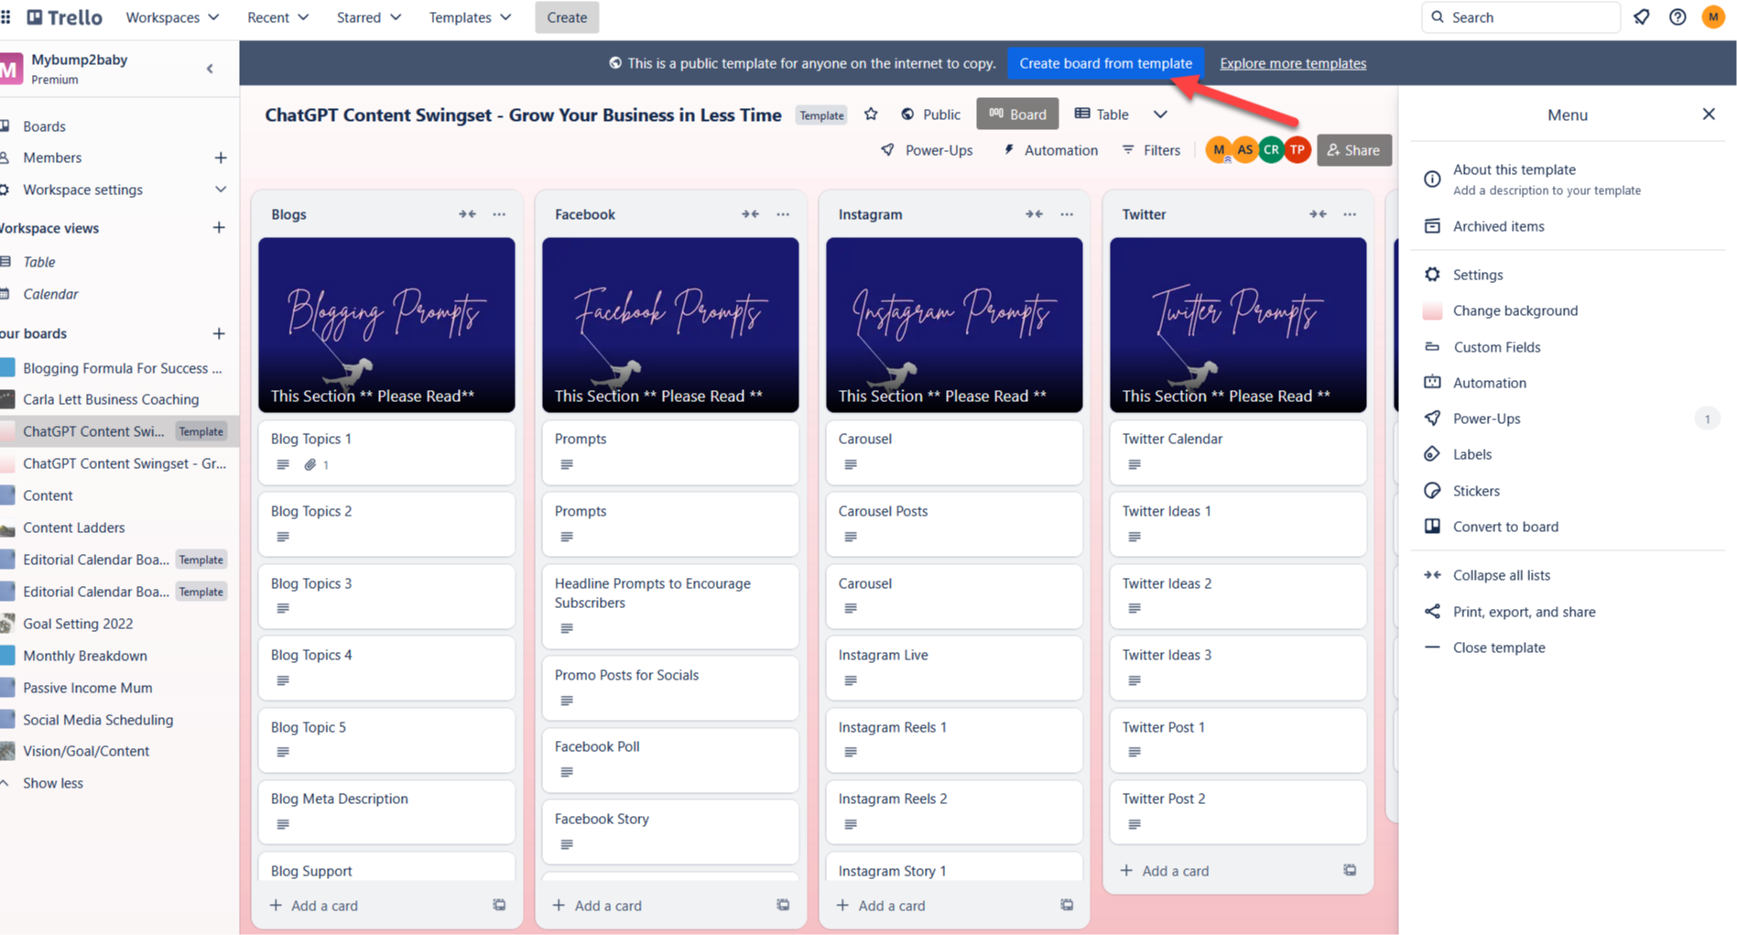
Task: Collapse the Twitter list
Action: click(1318, 214)
